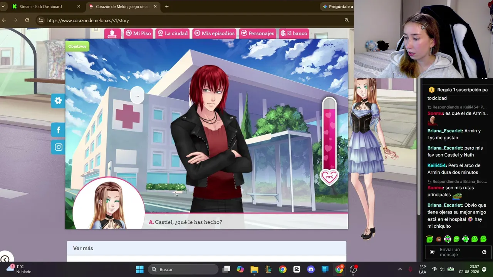Open CapCut from the taskbar
This screenshot has height=277, width=493.
click(x=297, y=269)
